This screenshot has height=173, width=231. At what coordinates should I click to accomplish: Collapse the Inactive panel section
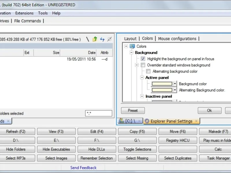(142, 96)
